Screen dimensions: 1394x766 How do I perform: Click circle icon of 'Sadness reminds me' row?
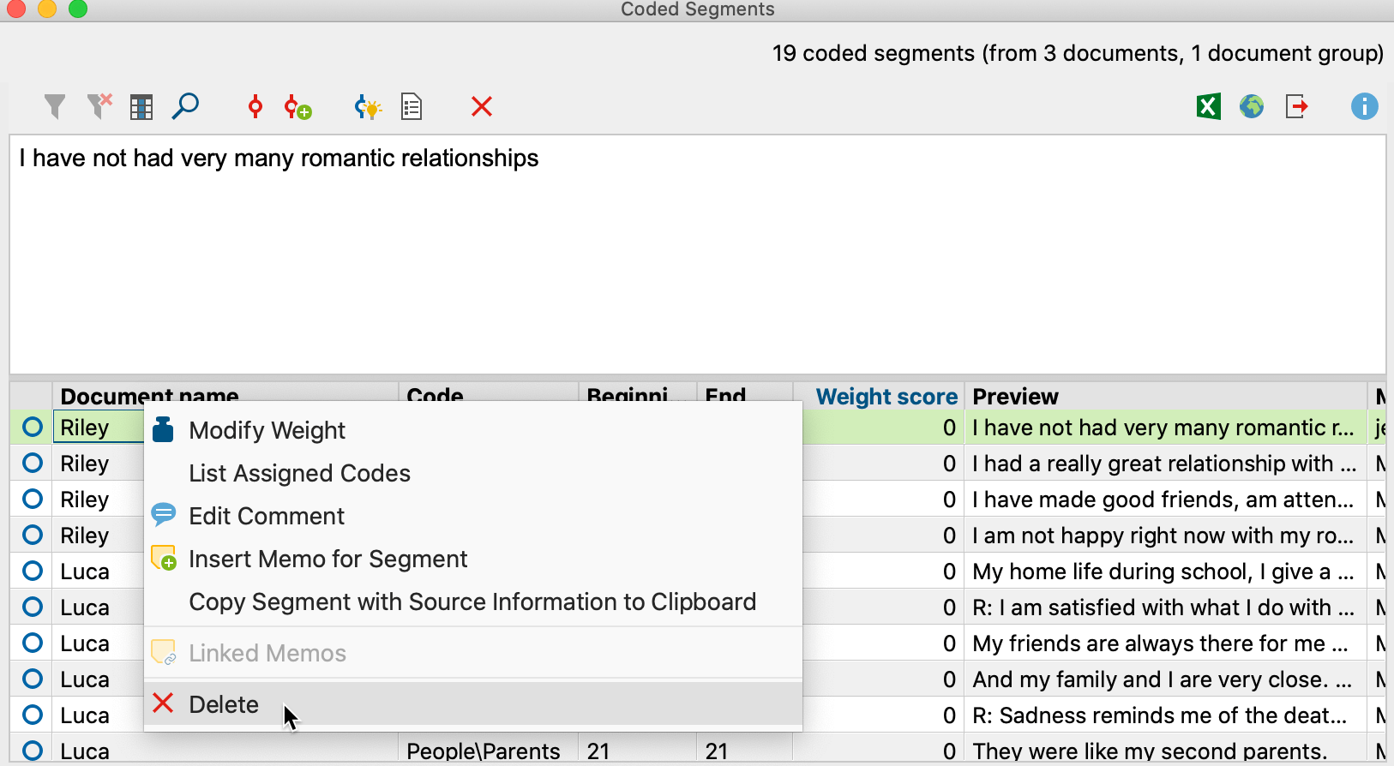pyautogui.click(x=33, y=715)
